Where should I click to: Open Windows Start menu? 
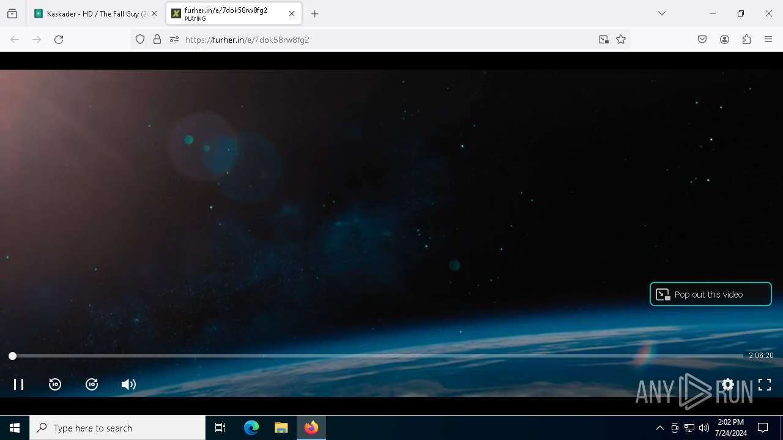(15, 428)
